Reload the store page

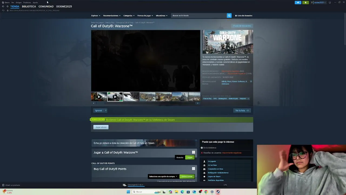(x=3, y=10)
